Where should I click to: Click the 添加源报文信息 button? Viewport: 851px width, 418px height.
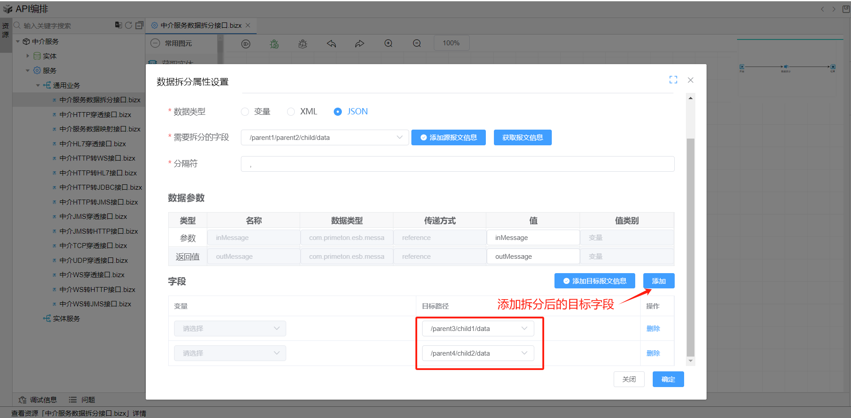point(448,138)
